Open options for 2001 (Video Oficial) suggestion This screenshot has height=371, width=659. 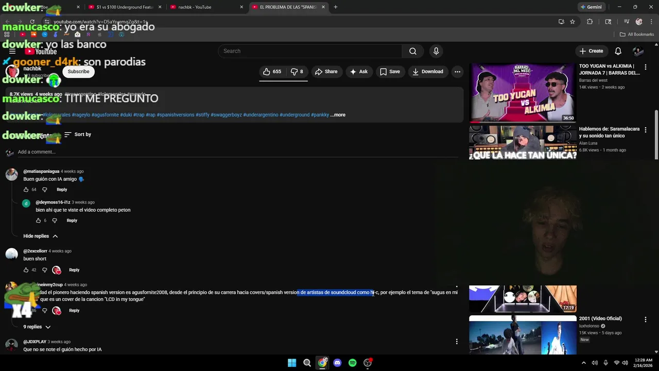[x=645, y=319]
